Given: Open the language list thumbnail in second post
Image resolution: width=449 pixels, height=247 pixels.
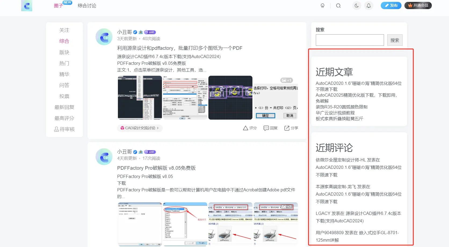Looking at the screenshot, I should pyautogui.click(x=185, y=224).
